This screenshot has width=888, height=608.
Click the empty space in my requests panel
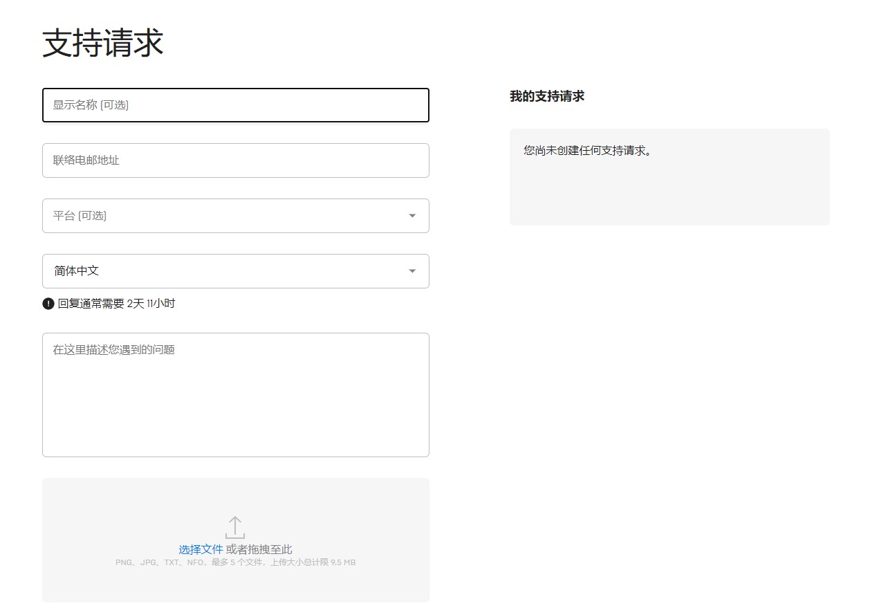click(669, 197)
